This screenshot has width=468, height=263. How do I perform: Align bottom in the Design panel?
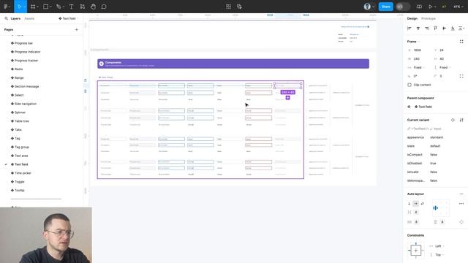453,28
